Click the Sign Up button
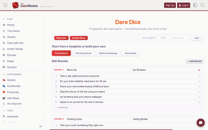Screen dimensions: 208x130 pyautogui.click(x=170, y=5)
